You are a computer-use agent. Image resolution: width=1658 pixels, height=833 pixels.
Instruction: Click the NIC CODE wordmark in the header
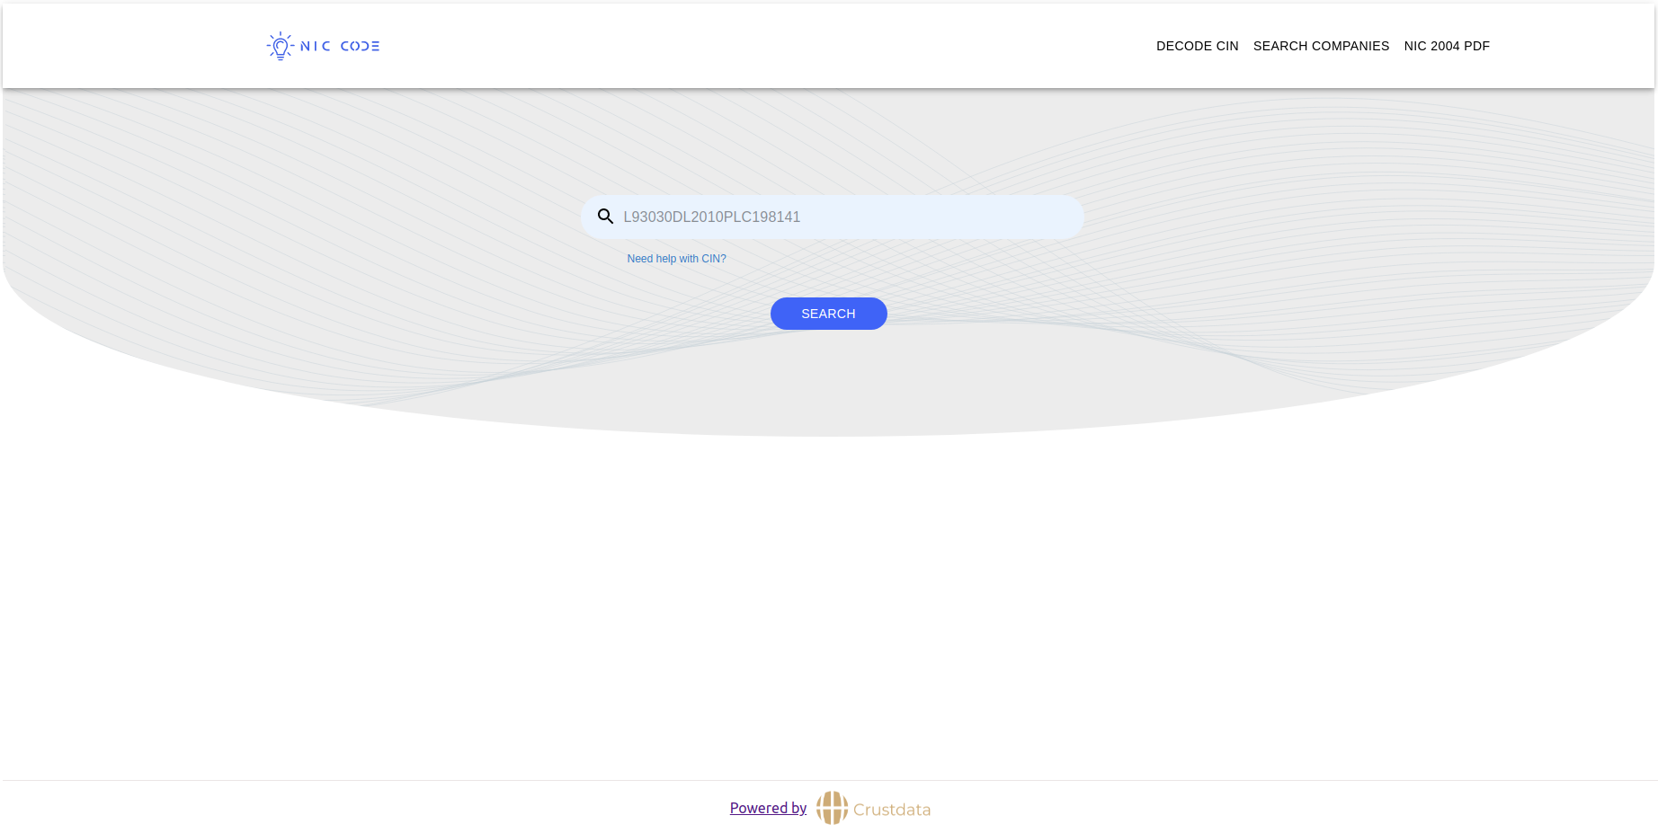(340, 45)
